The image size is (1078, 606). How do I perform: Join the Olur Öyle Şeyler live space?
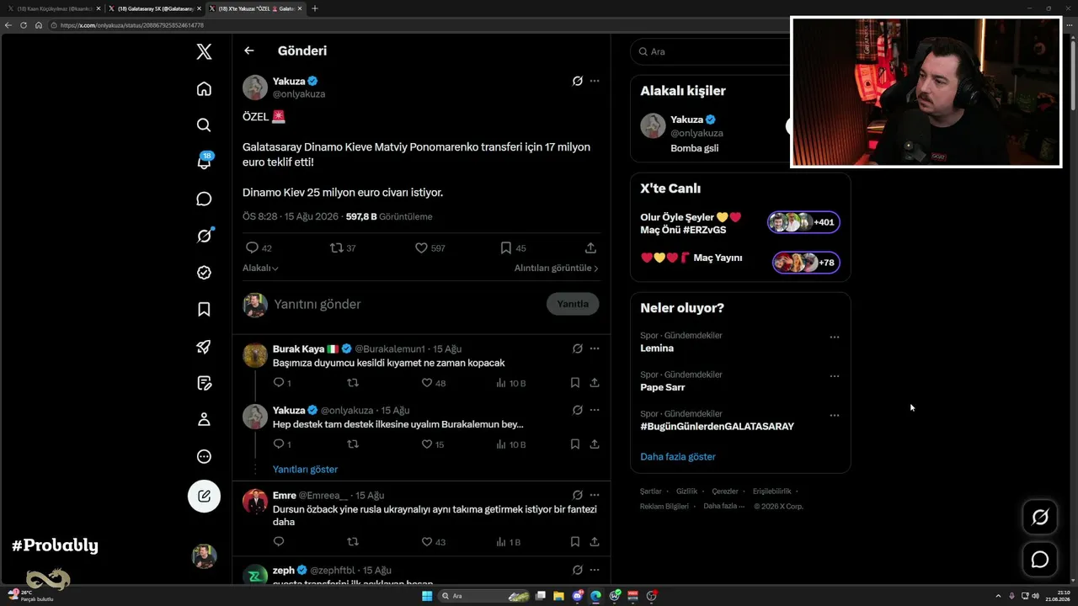click(740, 223)
